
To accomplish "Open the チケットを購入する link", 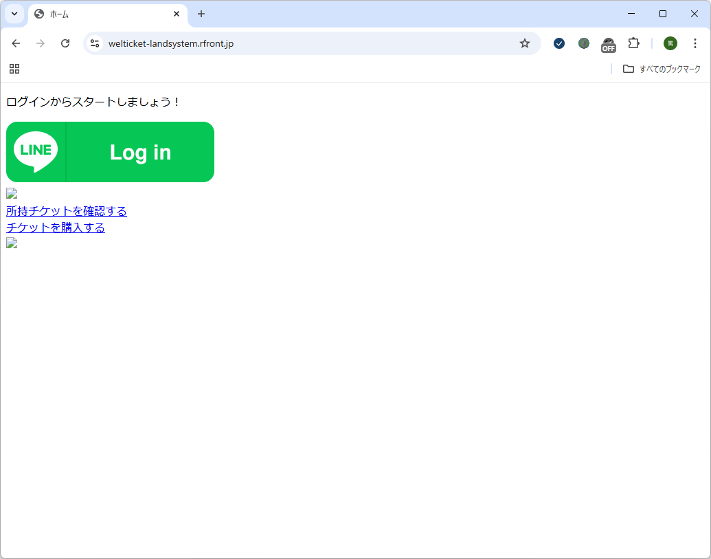I will [56, 228].
